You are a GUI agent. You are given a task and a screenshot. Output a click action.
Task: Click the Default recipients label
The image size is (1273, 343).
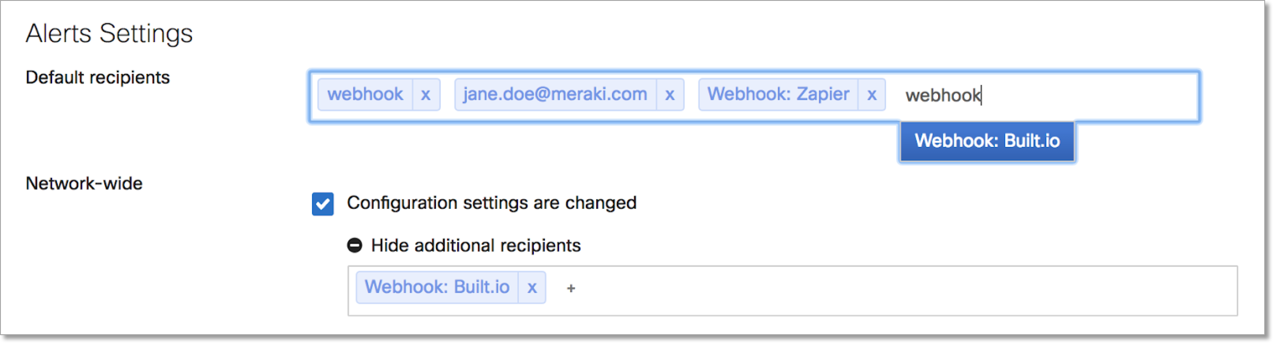(x=98, y=77)
